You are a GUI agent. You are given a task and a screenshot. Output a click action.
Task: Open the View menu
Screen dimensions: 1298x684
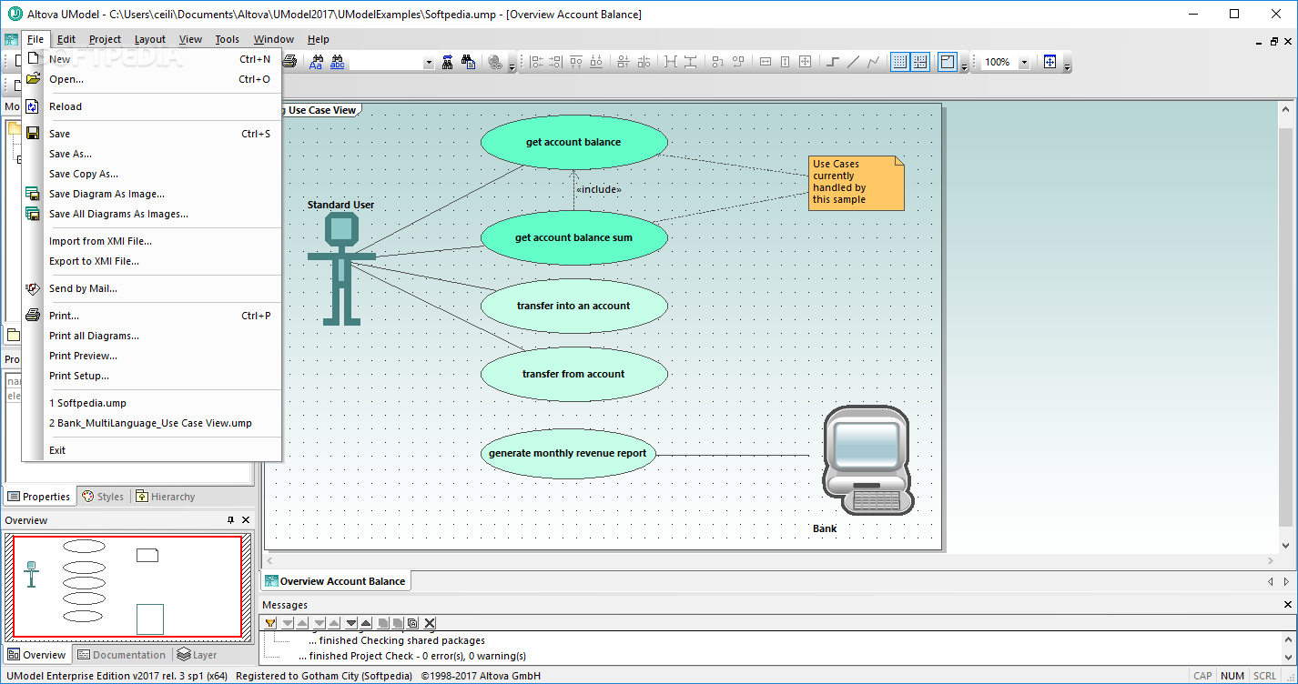point(190,39)
